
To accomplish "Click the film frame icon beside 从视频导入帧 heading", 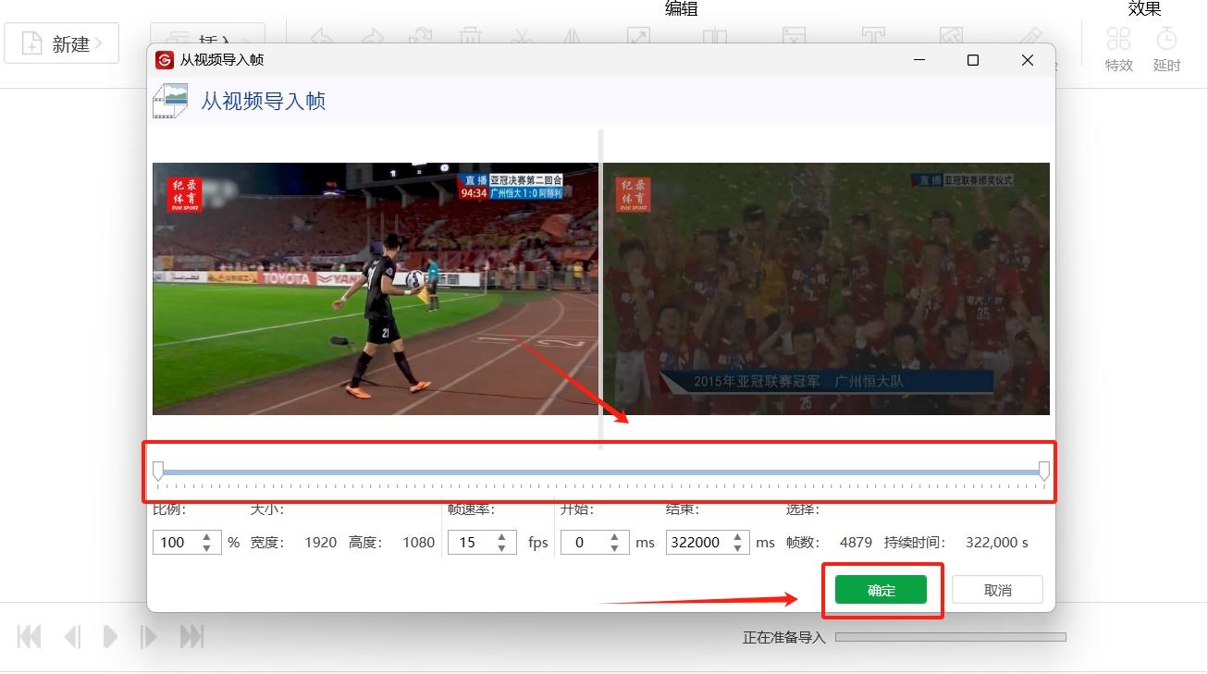I will 170,100.
